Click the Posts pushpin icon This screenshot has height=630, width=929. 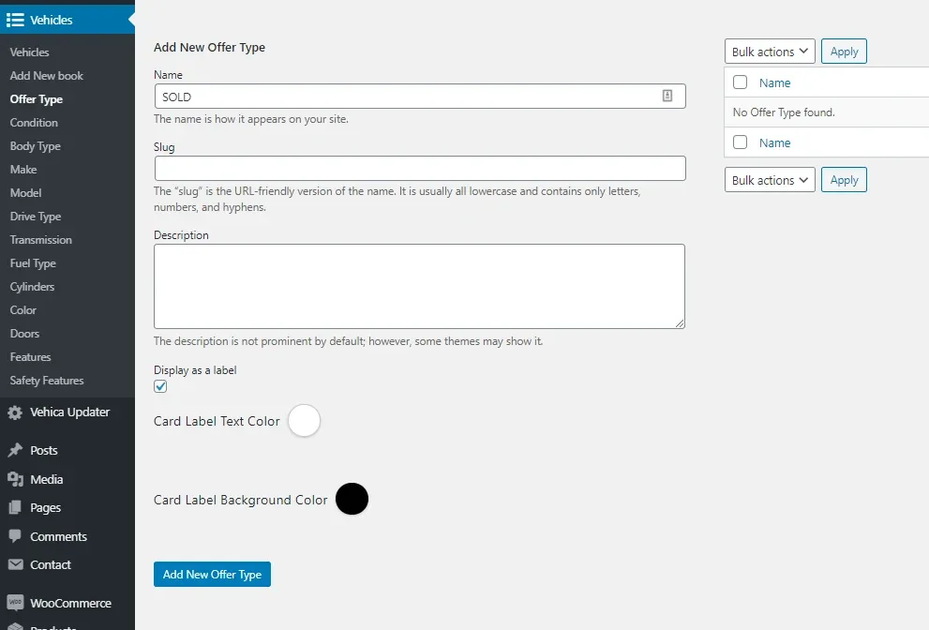pos(15,450)
